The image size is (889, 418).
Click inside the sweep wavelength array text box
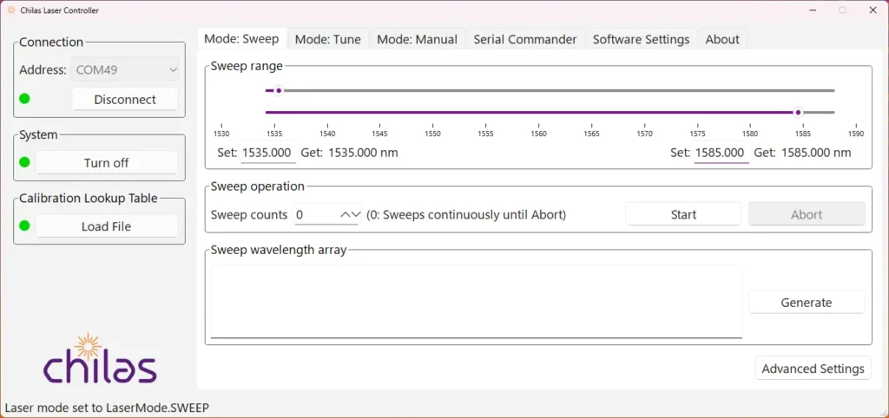477,301
